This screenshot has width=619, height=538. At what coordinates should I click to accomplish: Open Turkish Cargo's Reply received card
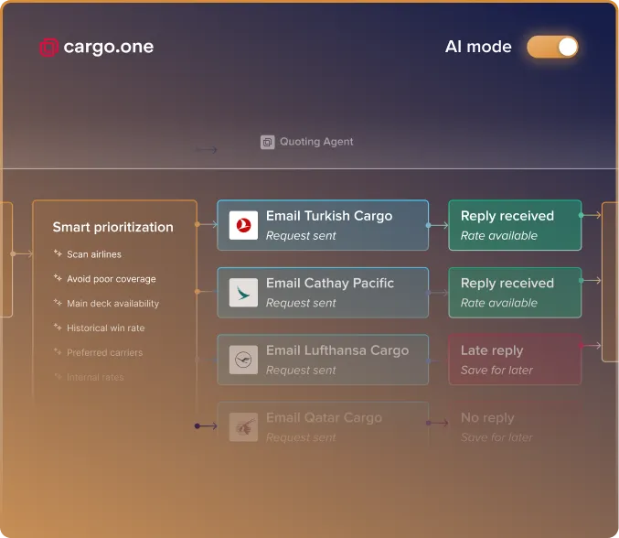coord(515,225)
